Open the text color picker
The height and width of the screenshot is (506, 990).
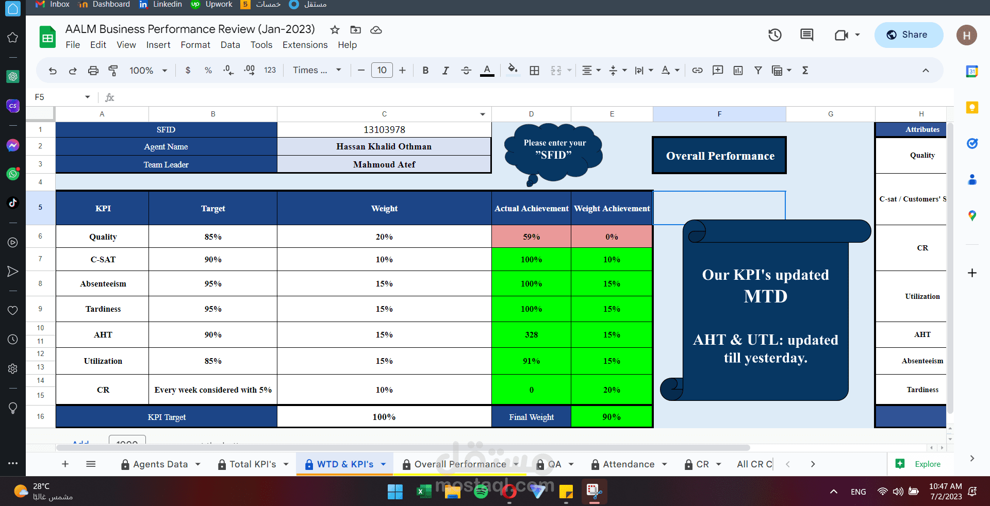[x=487, y=71]
